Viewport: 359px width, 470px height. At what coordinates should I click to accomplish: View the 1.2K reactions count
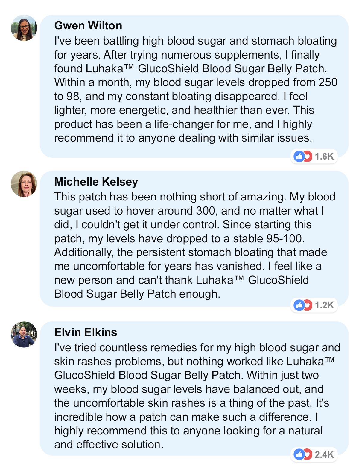click(324, 305)
